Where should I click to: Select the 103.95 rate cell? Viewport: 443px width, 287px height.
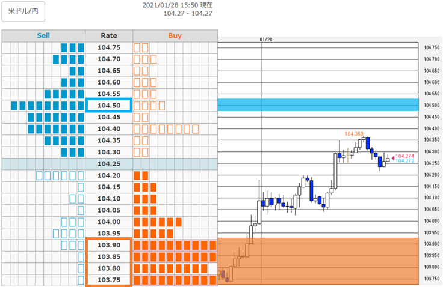click(x=109, y=234)
